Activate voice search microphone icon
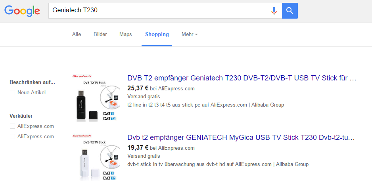The width and height of the screenshot is (372, 189). coord(274,11)
